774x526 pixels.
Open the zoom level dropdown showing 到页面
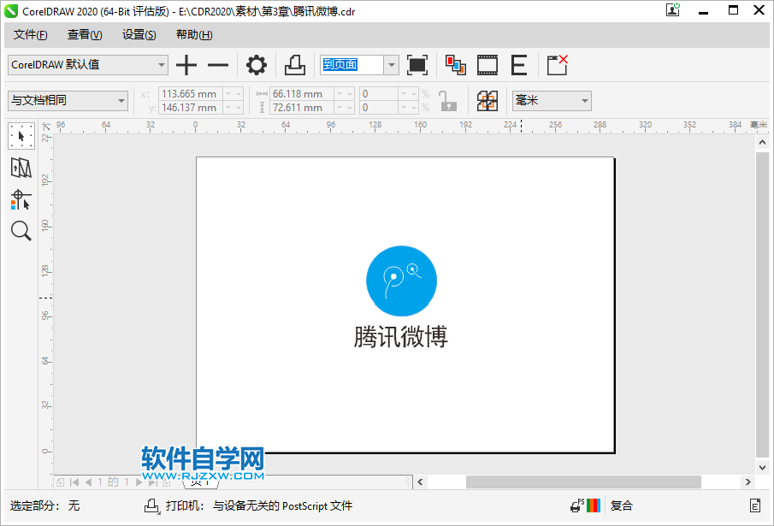(390, 65)
